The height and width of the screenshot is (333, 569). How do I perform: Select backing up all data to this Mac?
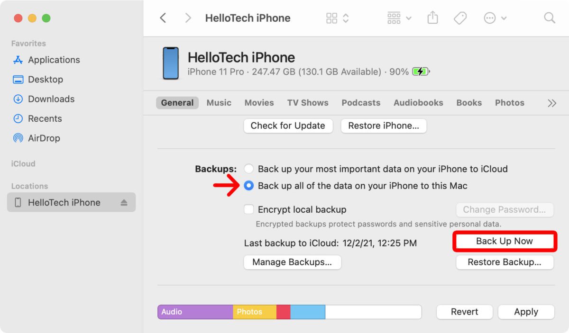pos(248,186)
